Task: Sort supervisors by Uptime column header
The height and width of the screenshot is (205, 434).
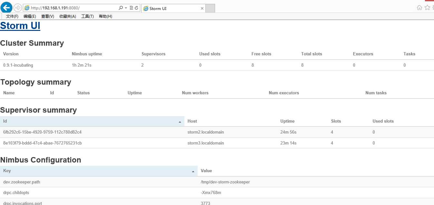Action: click(x=287, y=121)
